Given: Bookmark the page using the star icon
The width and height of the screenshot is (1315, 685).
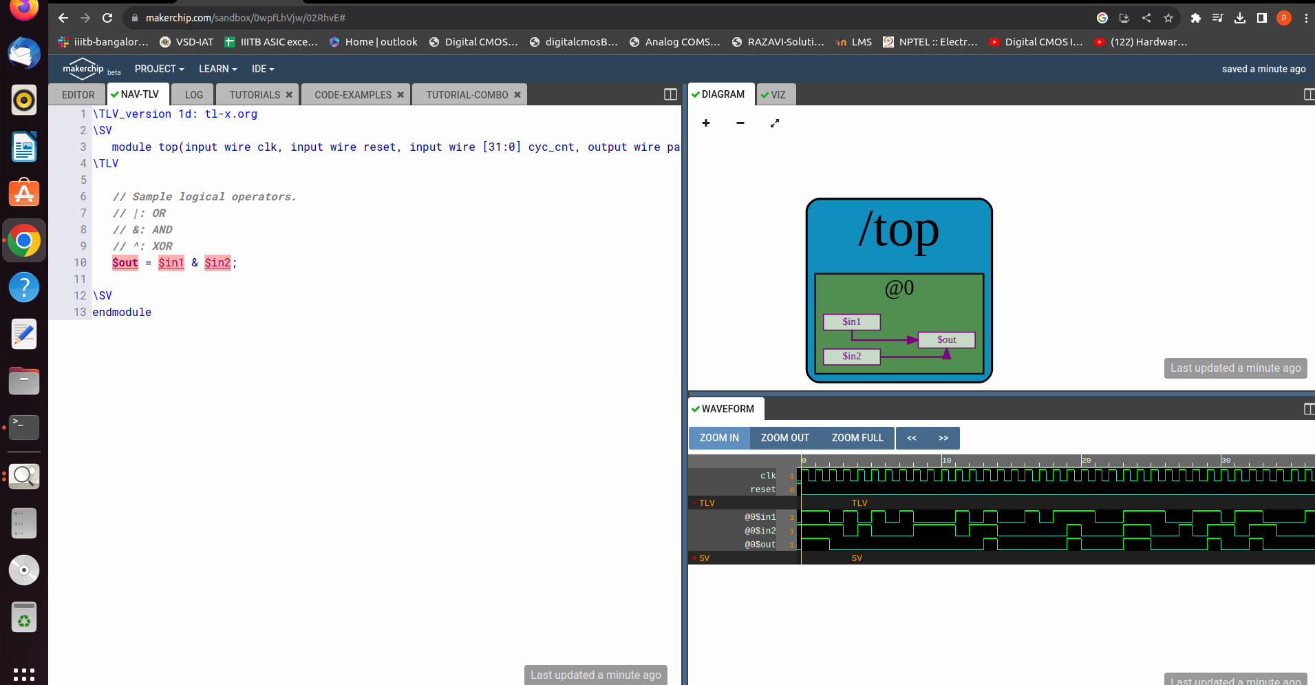Looking at the screenshot, I should coord(1169,19).
